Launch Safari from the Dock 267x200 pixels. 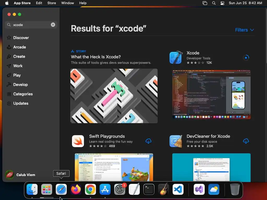click(x=61, y=189)
